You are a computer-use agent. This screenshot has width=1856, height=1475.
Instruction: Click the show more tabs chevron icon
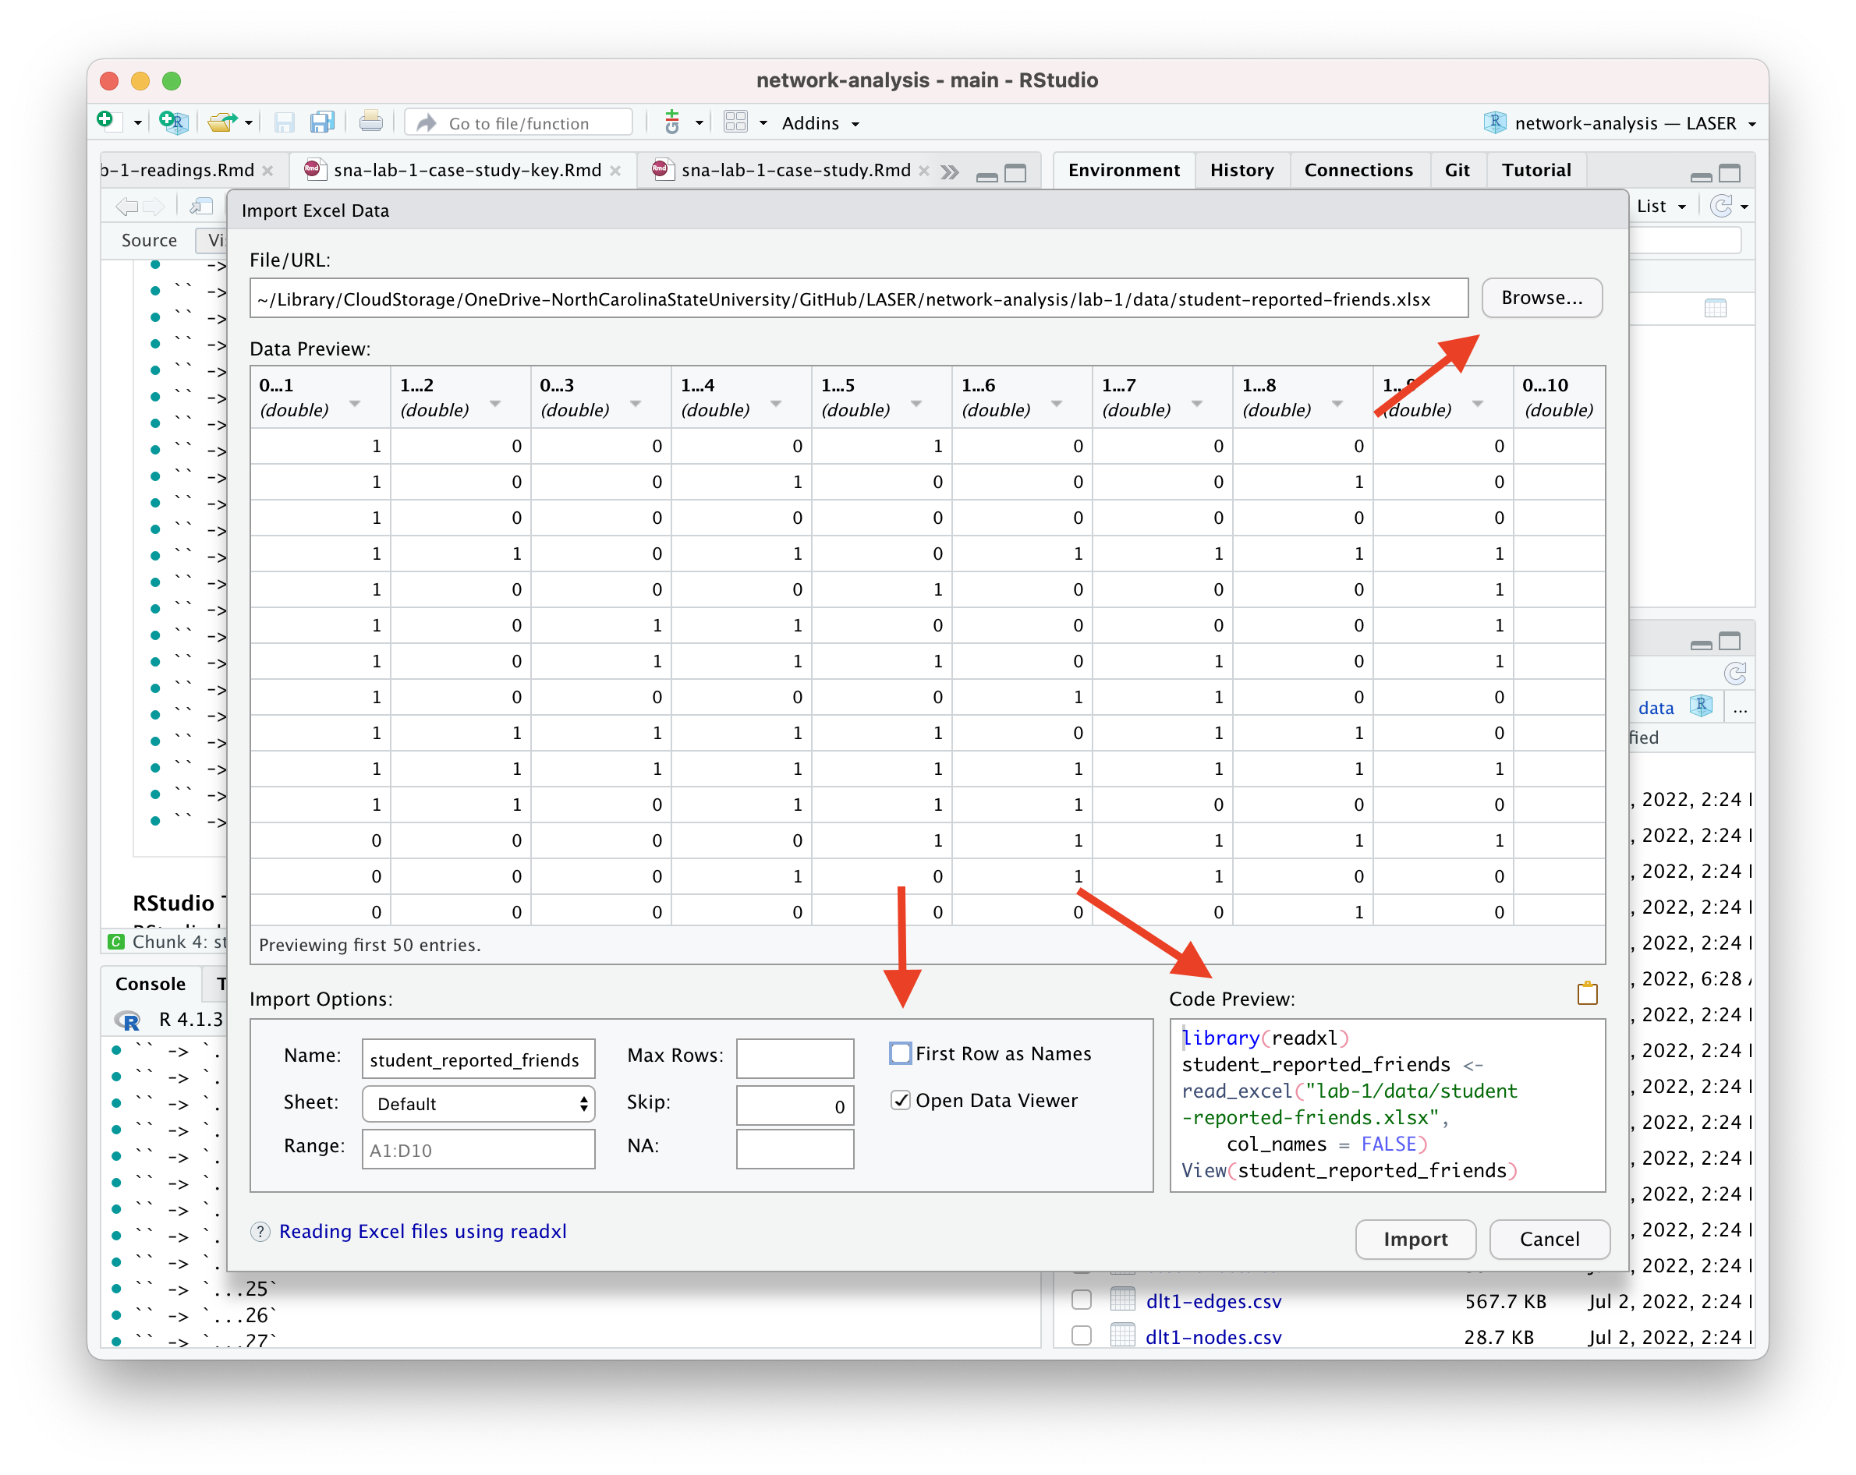950,172
